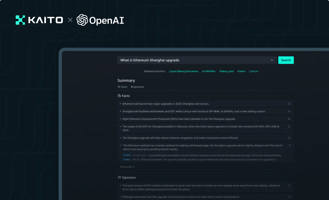Switch to the 9 Opinions tab

pyautogui.click(x=138, y=87)
